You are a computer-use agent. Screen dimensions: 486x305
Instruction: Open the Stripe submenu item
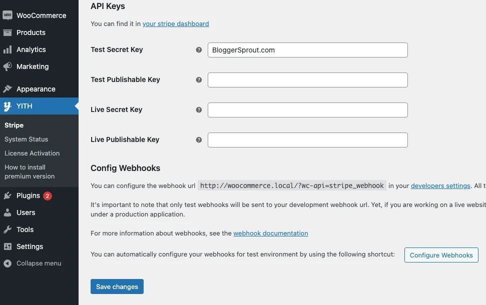[14, 125]
